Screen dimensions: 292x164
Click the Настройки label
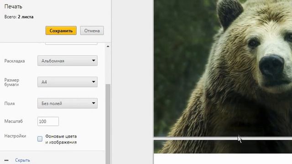(15, 136)
